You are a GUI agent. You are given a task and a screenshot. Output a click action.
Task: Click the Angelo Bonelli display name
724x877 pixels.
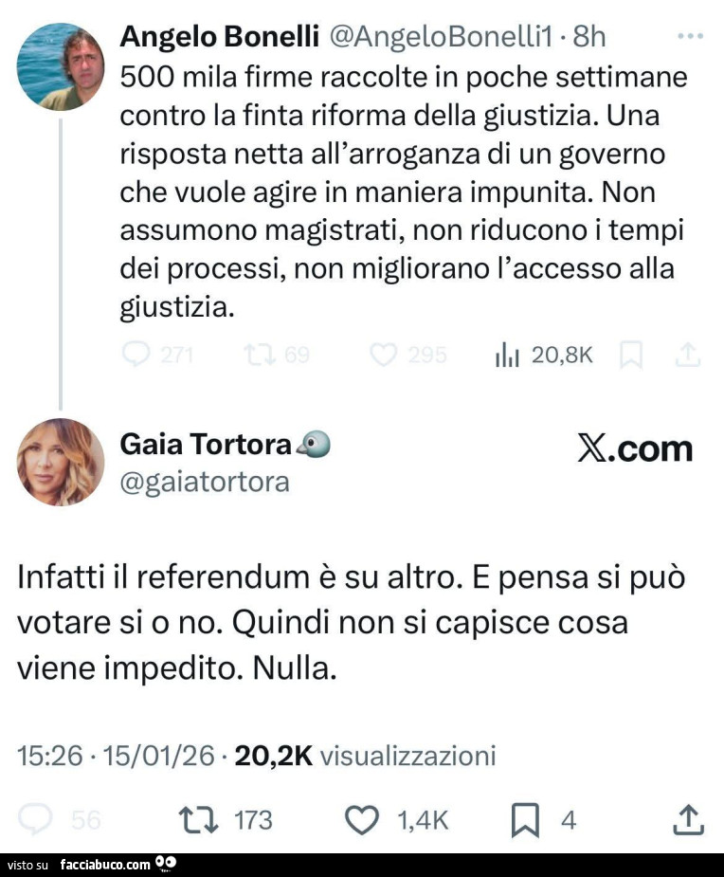pos(219,37)
